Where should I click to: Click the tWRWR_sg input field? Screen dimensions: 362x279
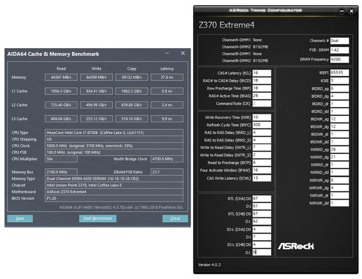(339, 180)
